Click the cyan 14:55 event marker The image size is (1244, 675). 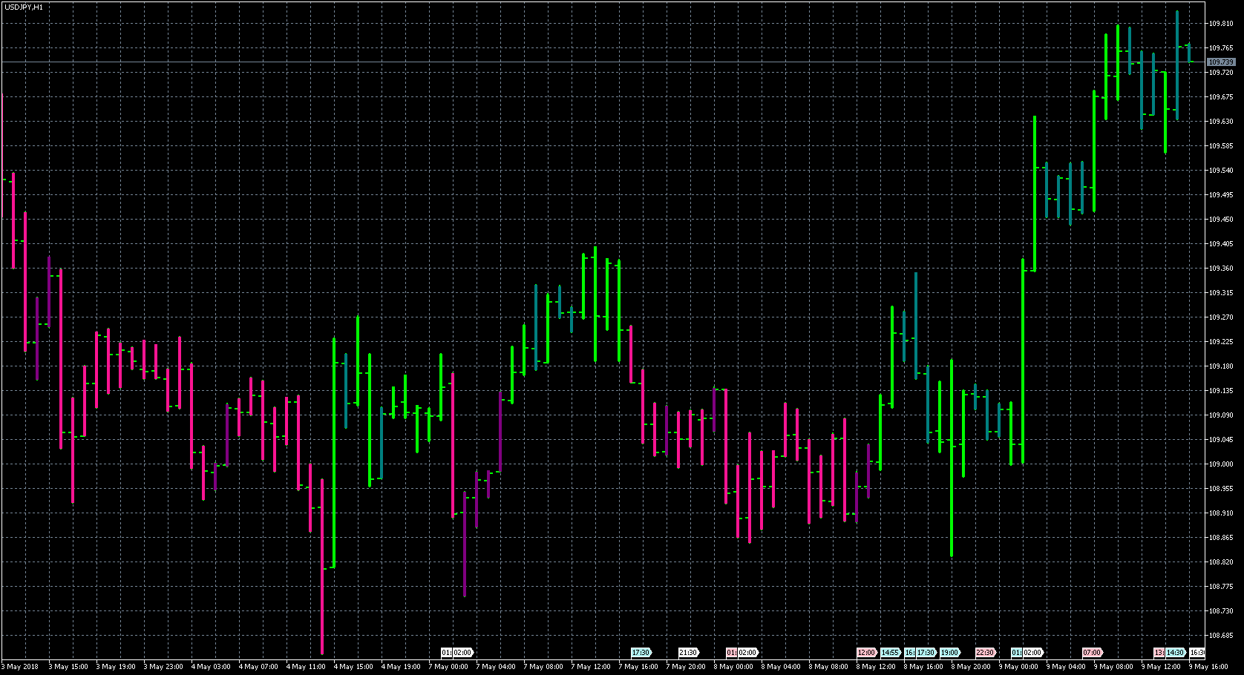coord(891,653)
